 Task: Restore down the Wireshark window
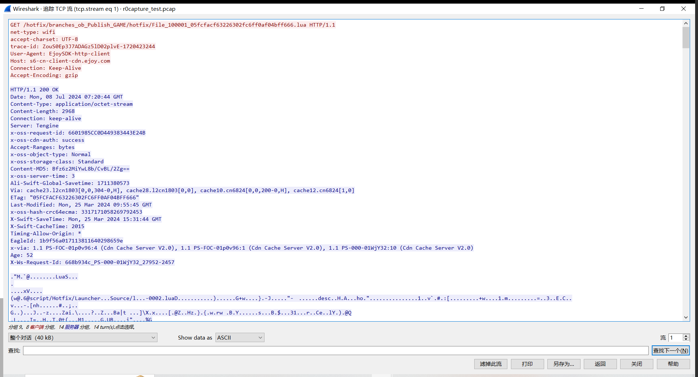[662, 9]
